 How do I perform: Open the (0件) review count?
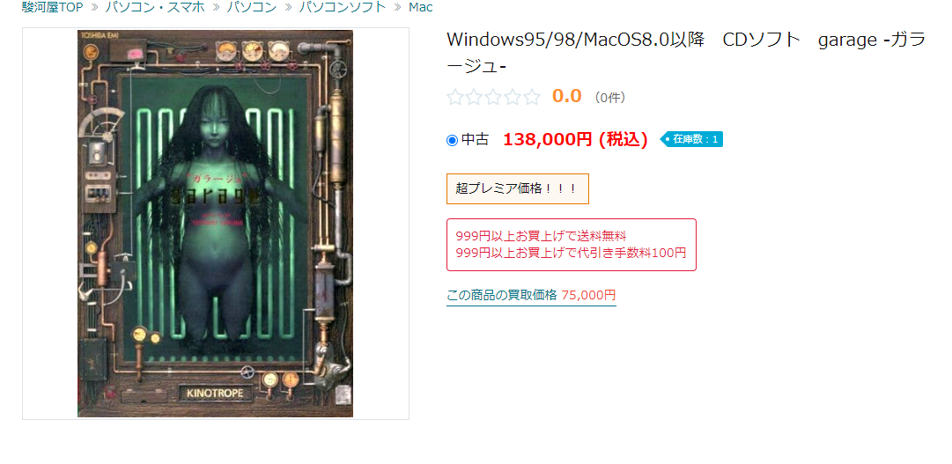point(609,97)
